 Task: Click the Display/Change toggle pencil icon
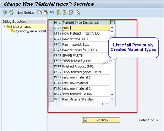(5, 12)
